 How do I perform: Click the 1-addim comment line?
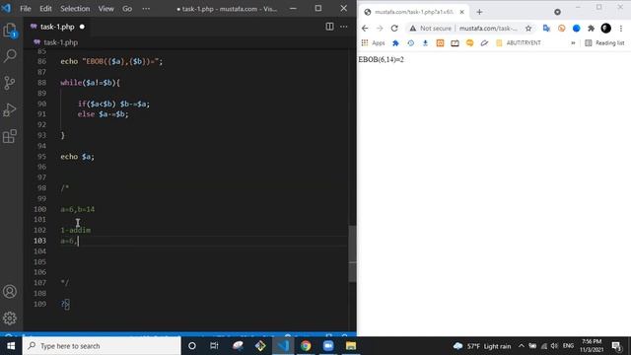click(x=75, y=230)
